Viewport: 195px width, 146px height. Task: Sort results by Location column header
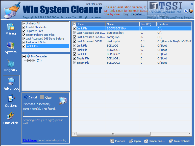[174, 24]
